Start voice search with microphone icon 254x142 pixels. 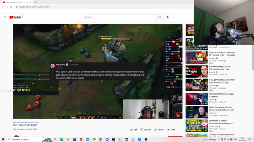coord(167,17)
